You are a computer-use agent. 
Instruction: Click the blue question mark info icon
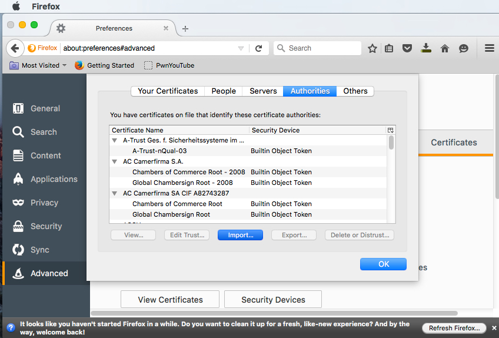click(x=11, y=327)
